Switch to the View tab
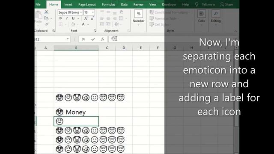274x154 pixels. (152, 5)
